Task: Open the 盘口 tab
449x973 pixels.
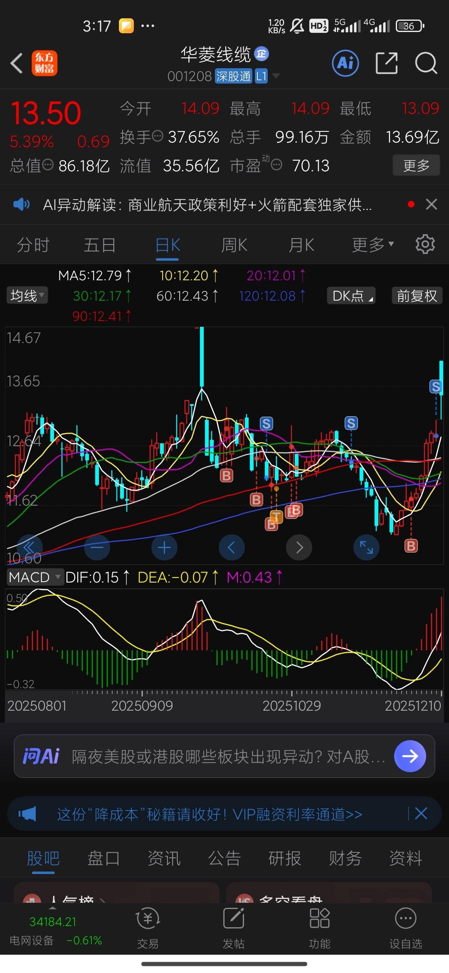Action: 104,858
